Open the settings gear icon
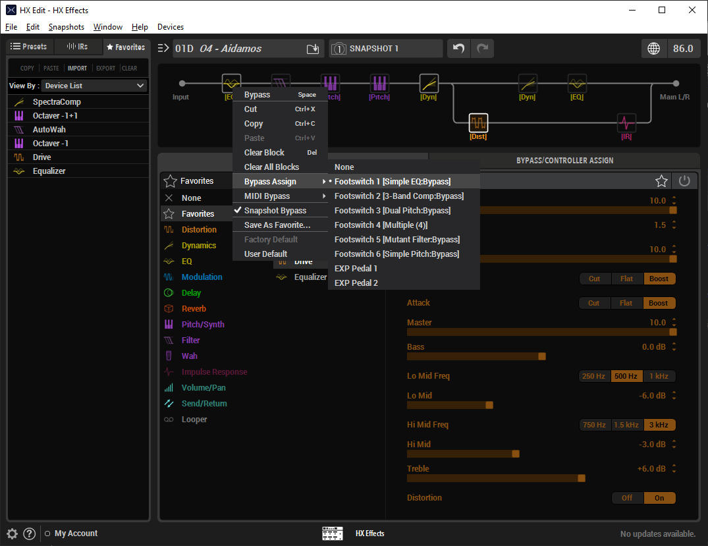Image resolution: width=708 pixels, height=546 pixels. coord(13,533)
